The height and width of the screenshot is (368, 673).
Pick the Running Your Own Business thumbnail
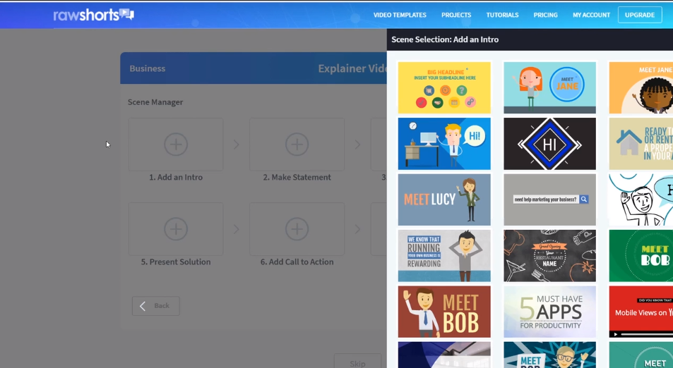pos(444,256)
